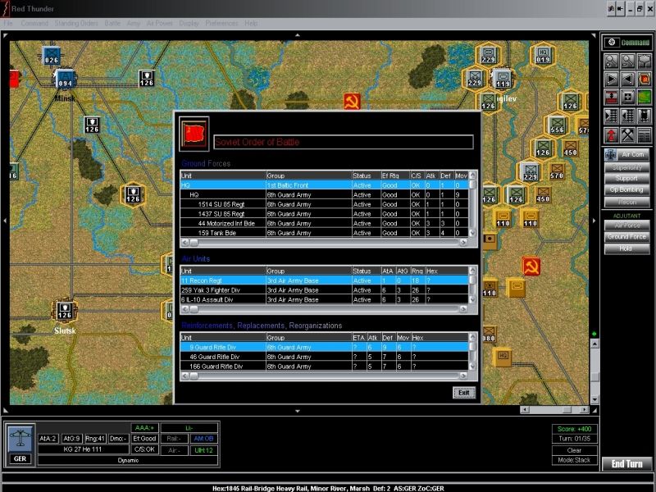The width and height of the screenshot is (656, 492).
Task: Expand the Command panel header
Action: point(627,43)
